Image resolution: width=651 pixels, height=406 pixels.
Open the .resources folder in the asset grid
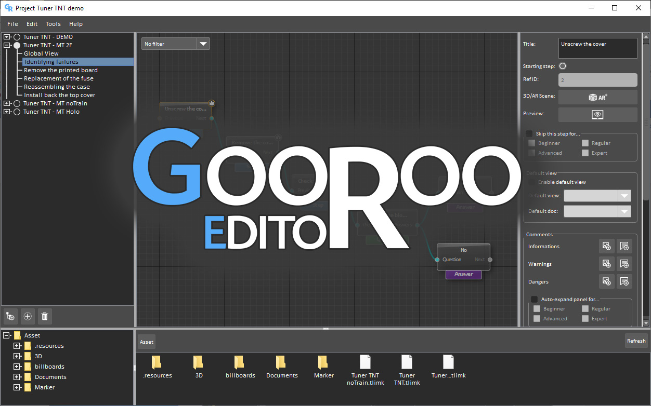pos(157,367)
